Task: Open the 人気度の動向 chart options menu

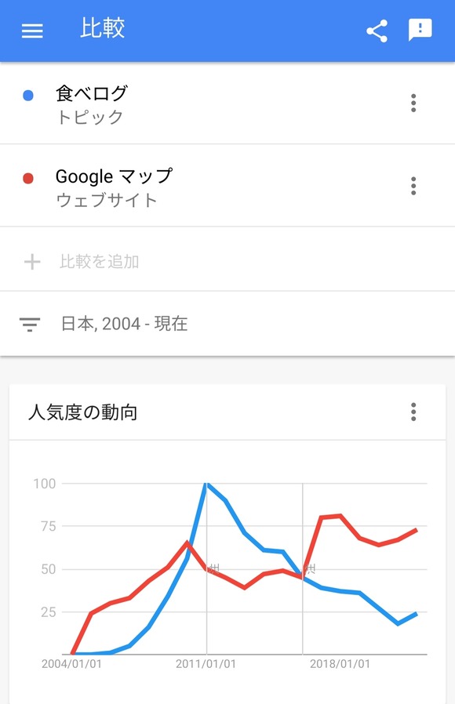Action: tap(413, 412)
